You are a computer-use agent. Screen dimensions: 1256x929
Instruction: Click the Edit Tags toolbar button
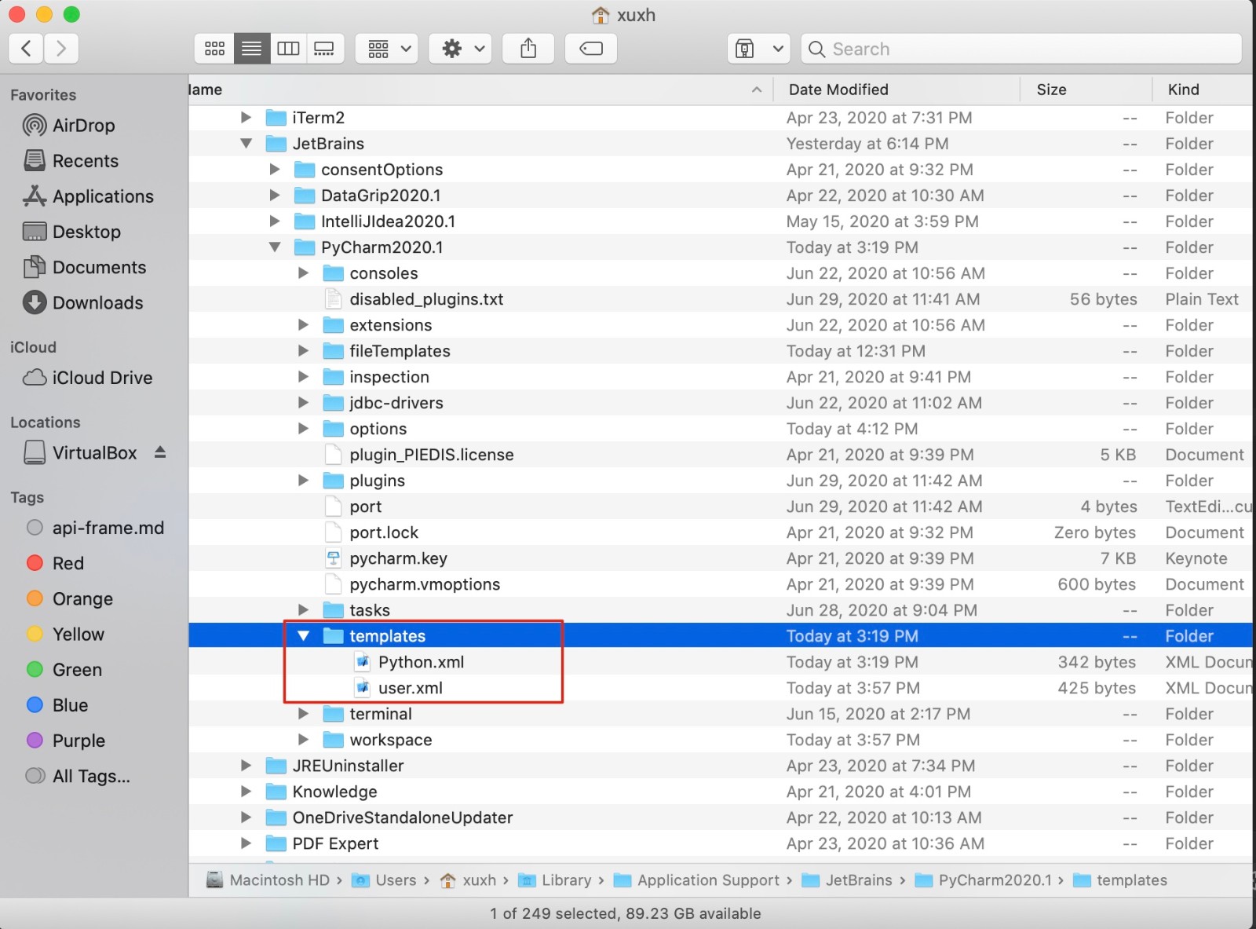591,49
